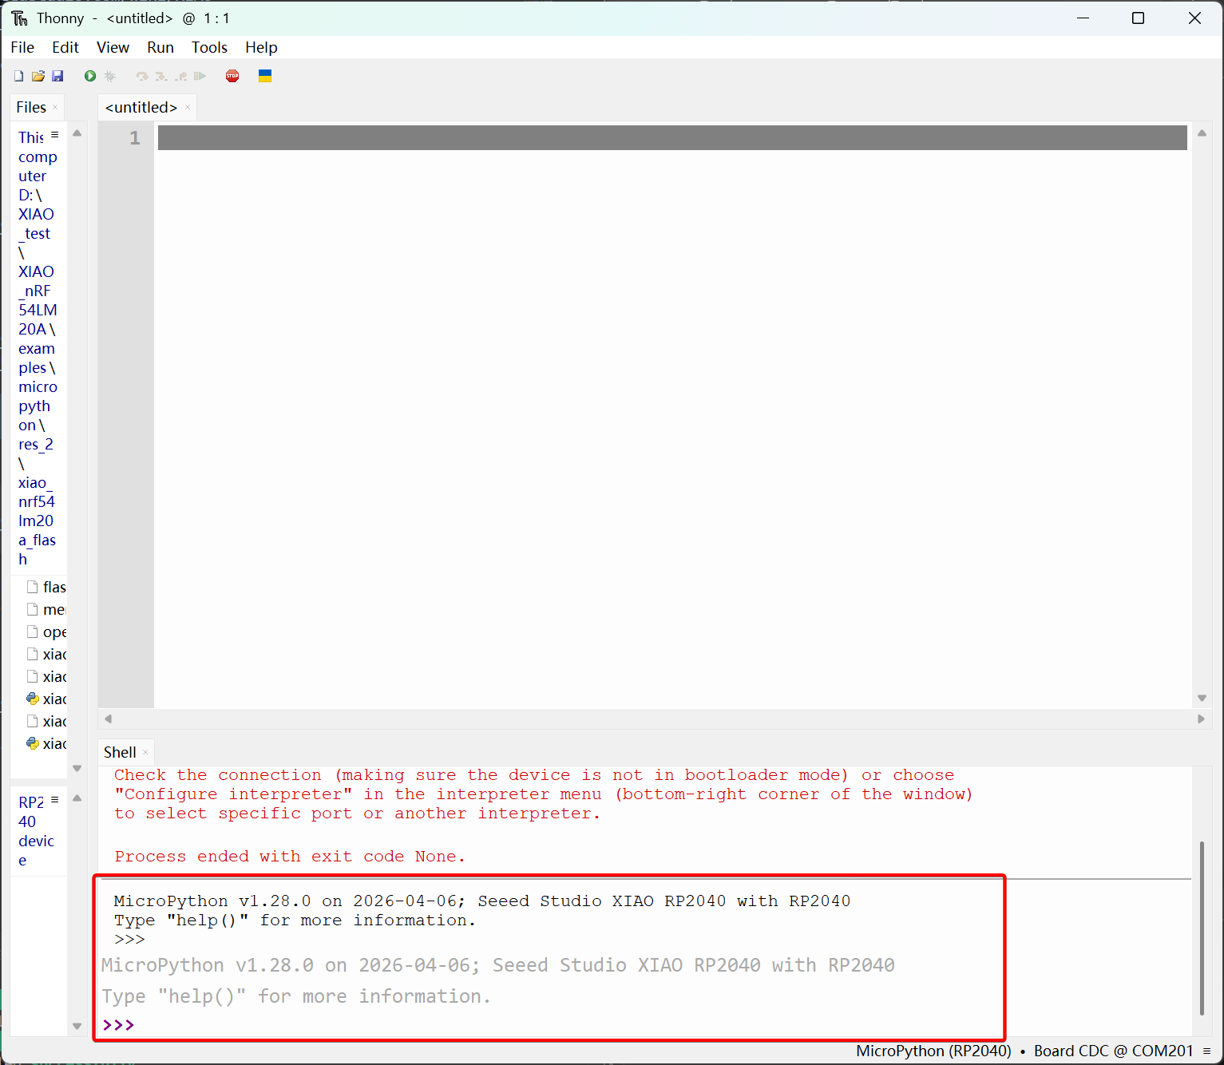The image size is (1224, 1065).
Task: Click the Step out icon
Action: (181, 76)
